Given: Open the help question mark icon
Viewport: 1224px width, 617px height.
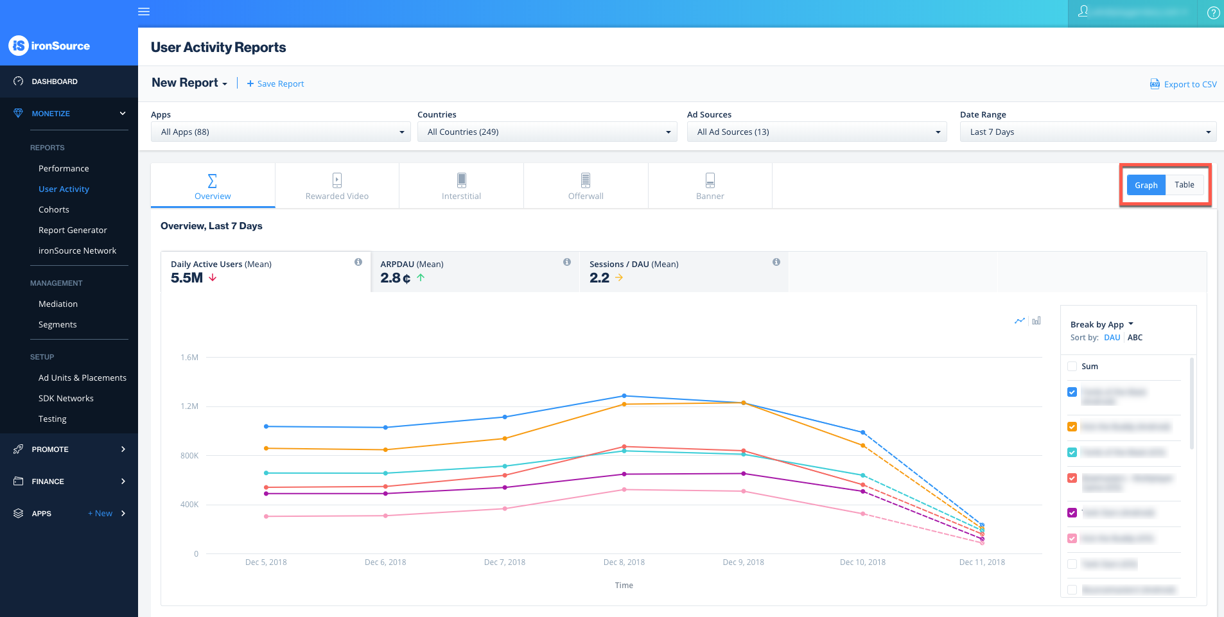Looking at the screenshot, I should pyautogui.click(x=1213, y=13).
